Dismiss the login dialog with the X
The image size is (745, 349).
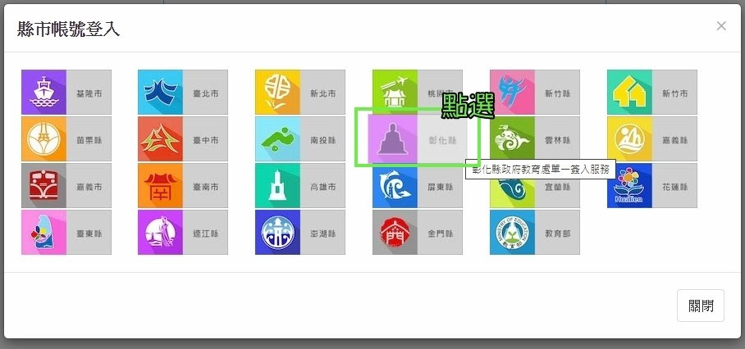[x=721, y=26]
